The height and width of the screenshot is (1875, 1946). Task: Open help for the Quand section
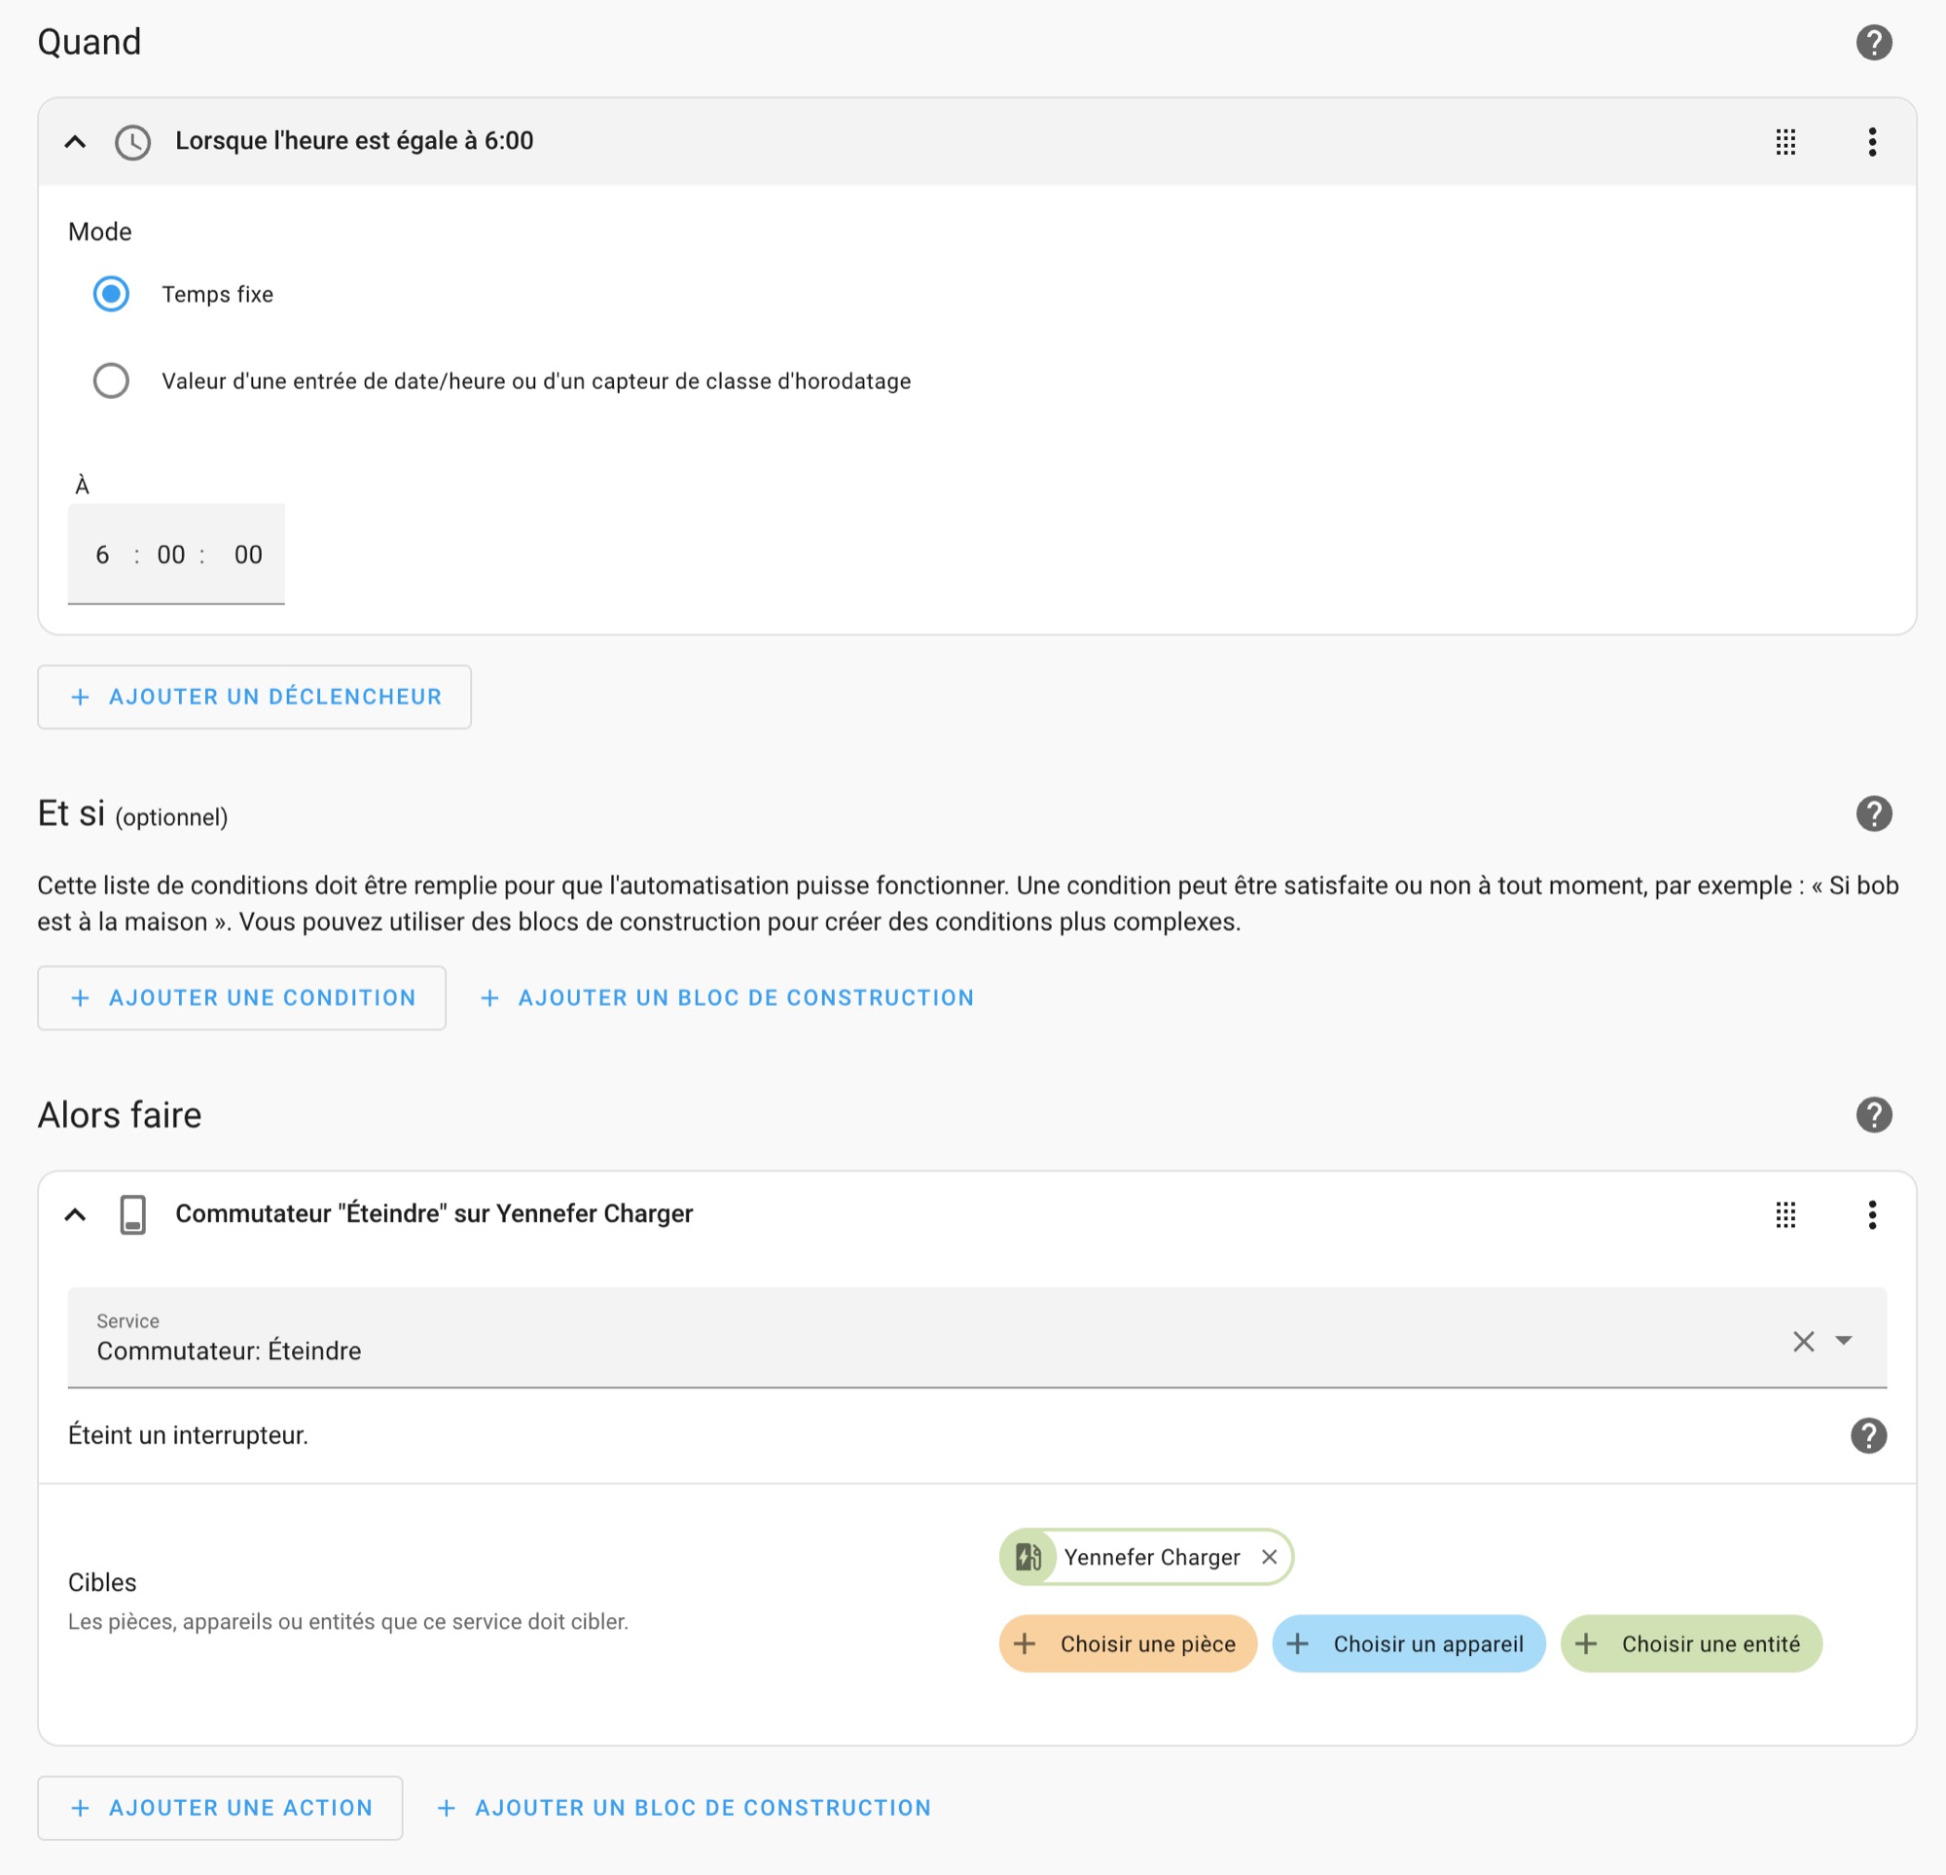1872,42
